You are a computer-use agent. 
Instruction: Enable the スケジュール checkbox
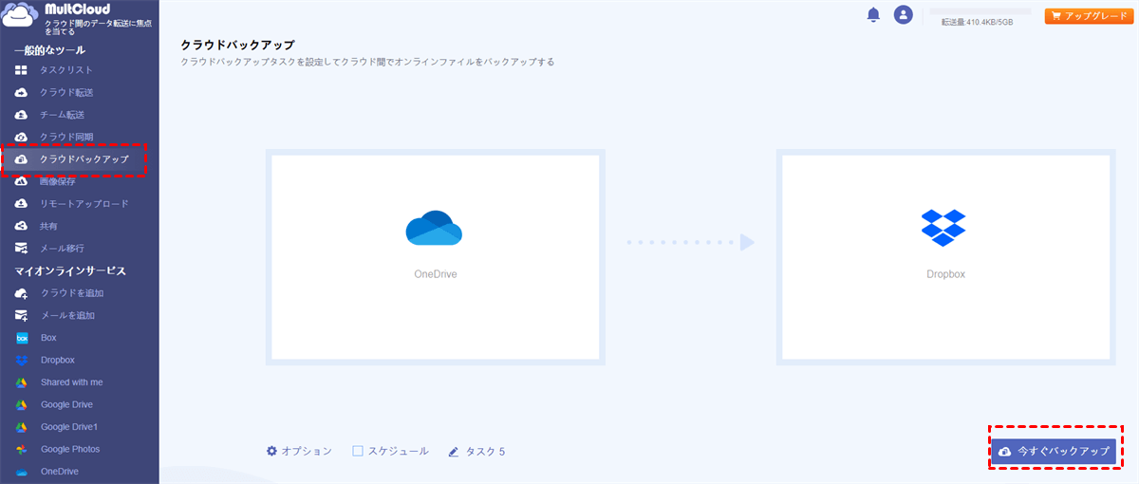358,452
